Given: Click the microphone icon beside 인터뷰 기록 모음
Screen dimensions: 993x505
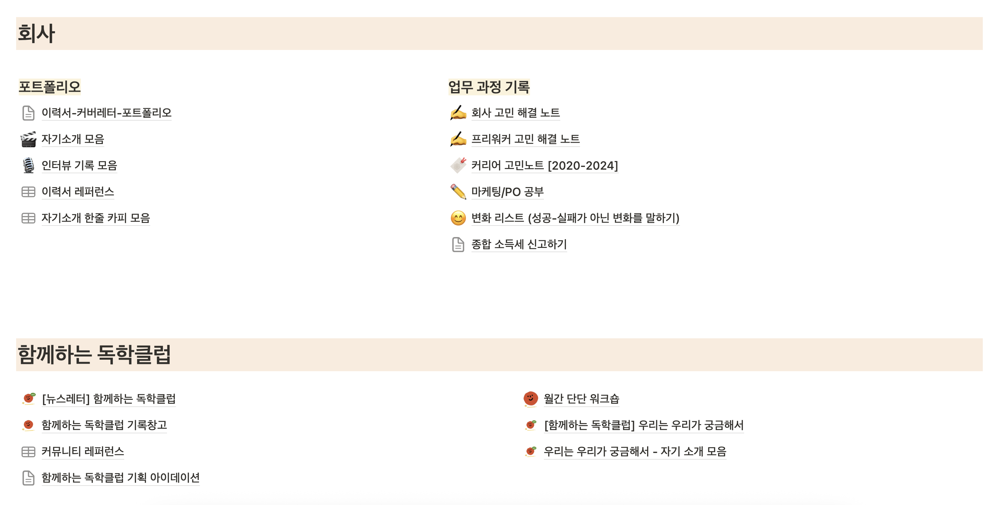Looking at the screenshot, I should [28, 165].
